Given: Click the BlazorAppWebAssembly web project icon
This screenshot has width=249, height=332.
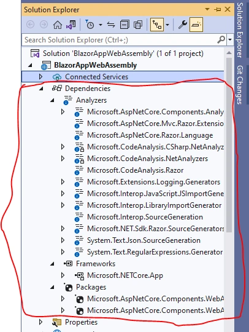Looking at the screenshot, I should point(46,66).
